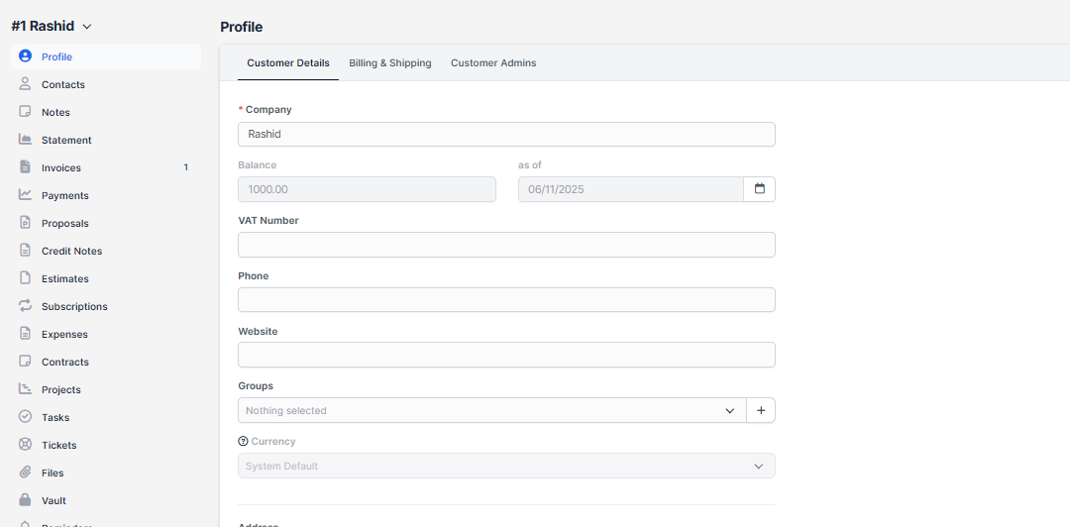
Task: Switch to the Billing & Shipping tab
Action: [x=389, y=63]
